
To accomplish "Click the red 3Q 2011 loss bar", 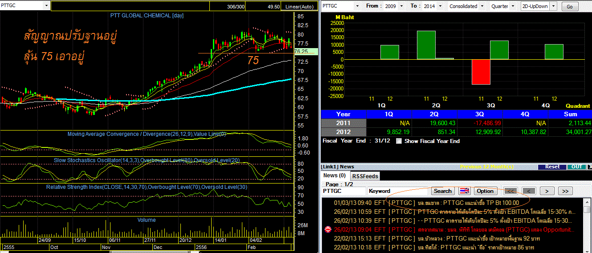I will tap(481, 72).
